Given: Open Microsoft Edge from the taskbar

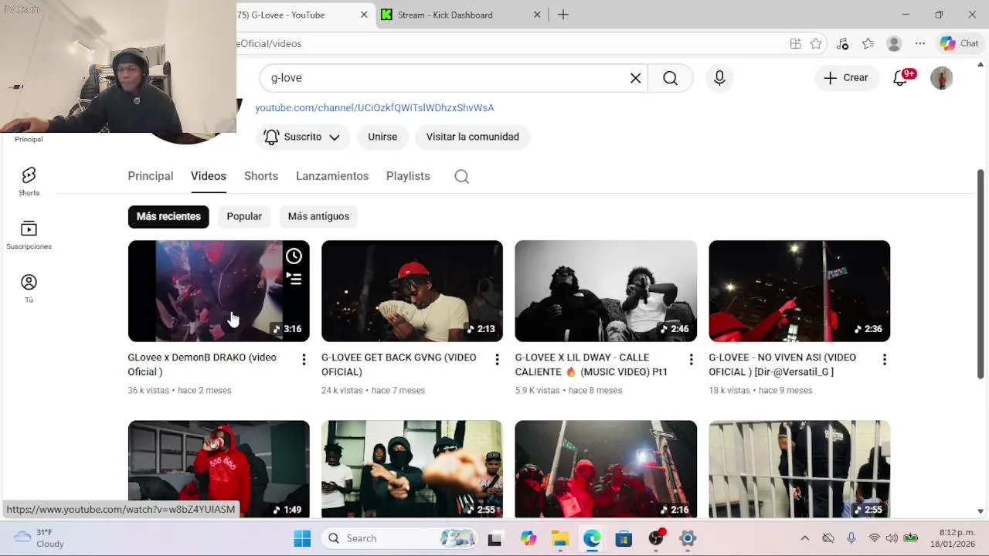Looking at the screenshot, I should (592, 538).
